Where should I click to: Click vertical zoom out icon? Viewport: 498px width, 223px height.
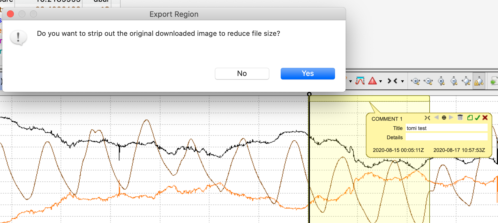pyautogui.click(x=454, y=81)
